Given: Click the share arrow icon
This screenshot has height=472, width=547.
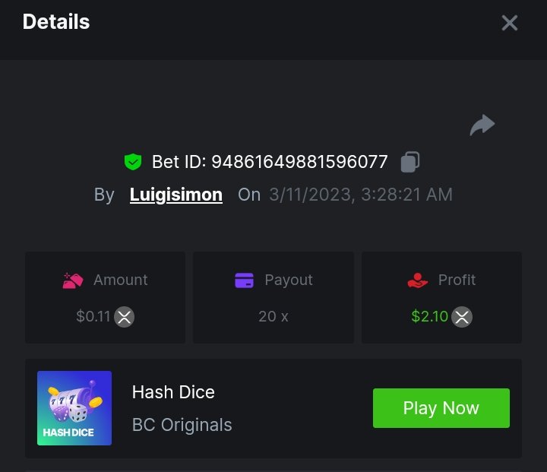Looking at the screenshot, I should (x=482, y=125).
